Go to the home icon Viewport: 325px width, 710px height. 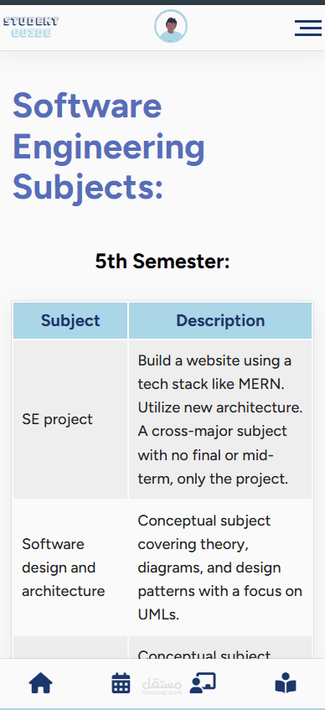coord(41,683)
